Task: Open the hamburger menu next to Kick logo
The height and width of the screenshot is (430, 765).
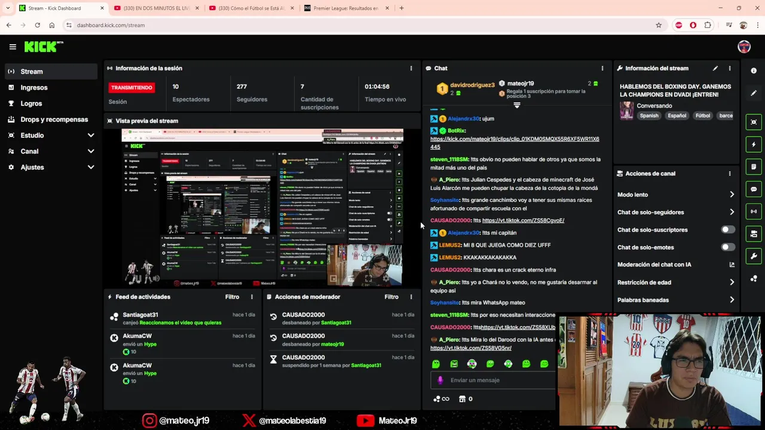Action: point(13,47)
